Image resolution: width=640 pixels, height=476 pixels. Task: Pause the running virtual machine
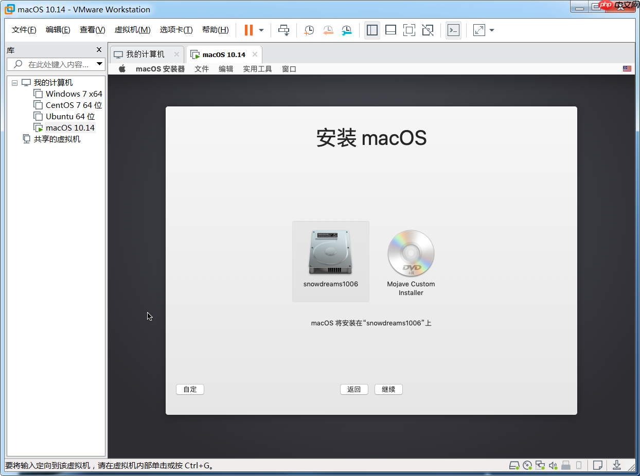[x=248, y=30]
